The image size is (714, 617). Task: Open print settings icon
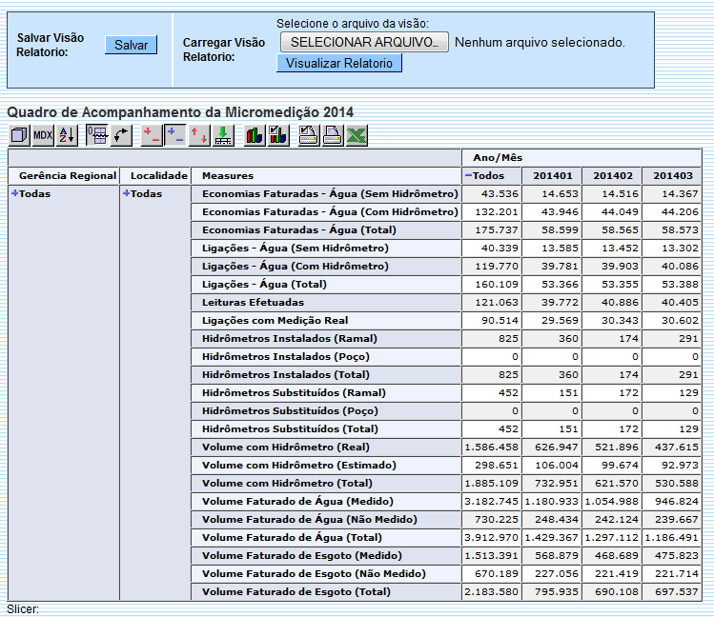click(308, 135)
